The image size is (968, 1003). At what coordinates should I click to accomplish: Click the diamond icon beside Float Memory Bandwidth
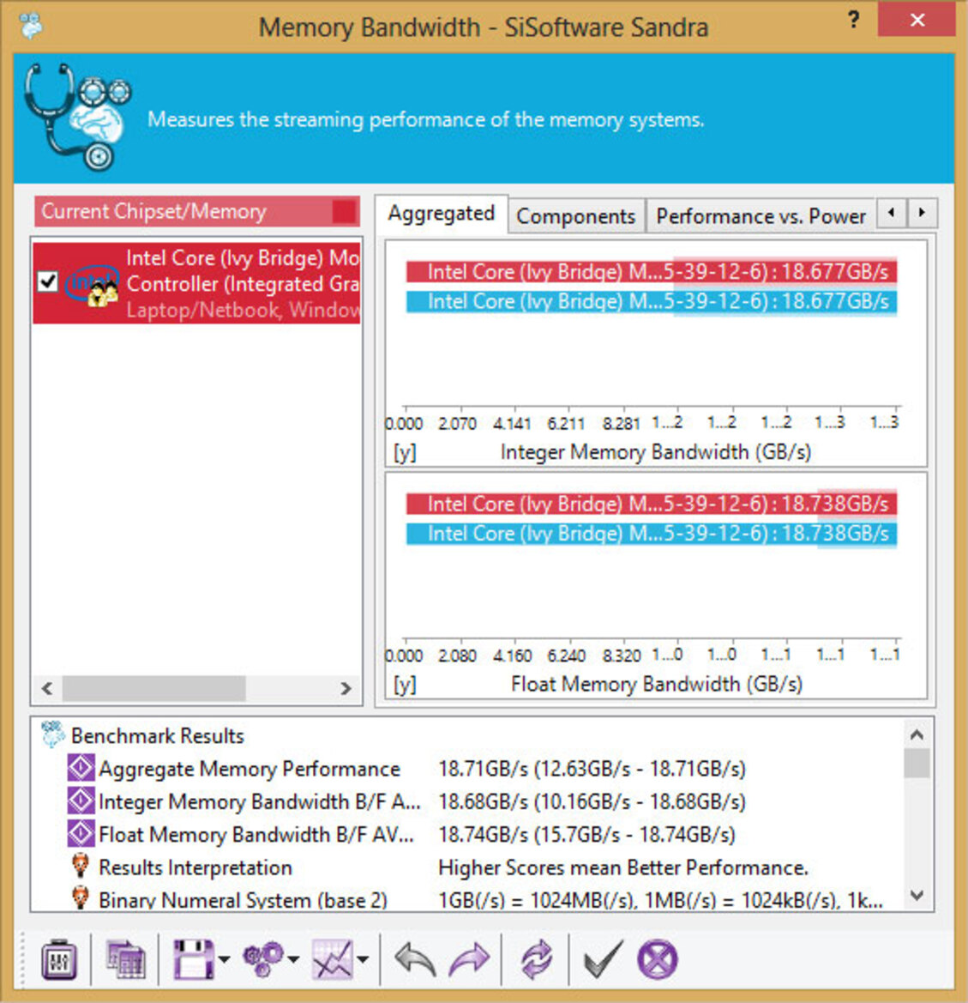(81, 833)
